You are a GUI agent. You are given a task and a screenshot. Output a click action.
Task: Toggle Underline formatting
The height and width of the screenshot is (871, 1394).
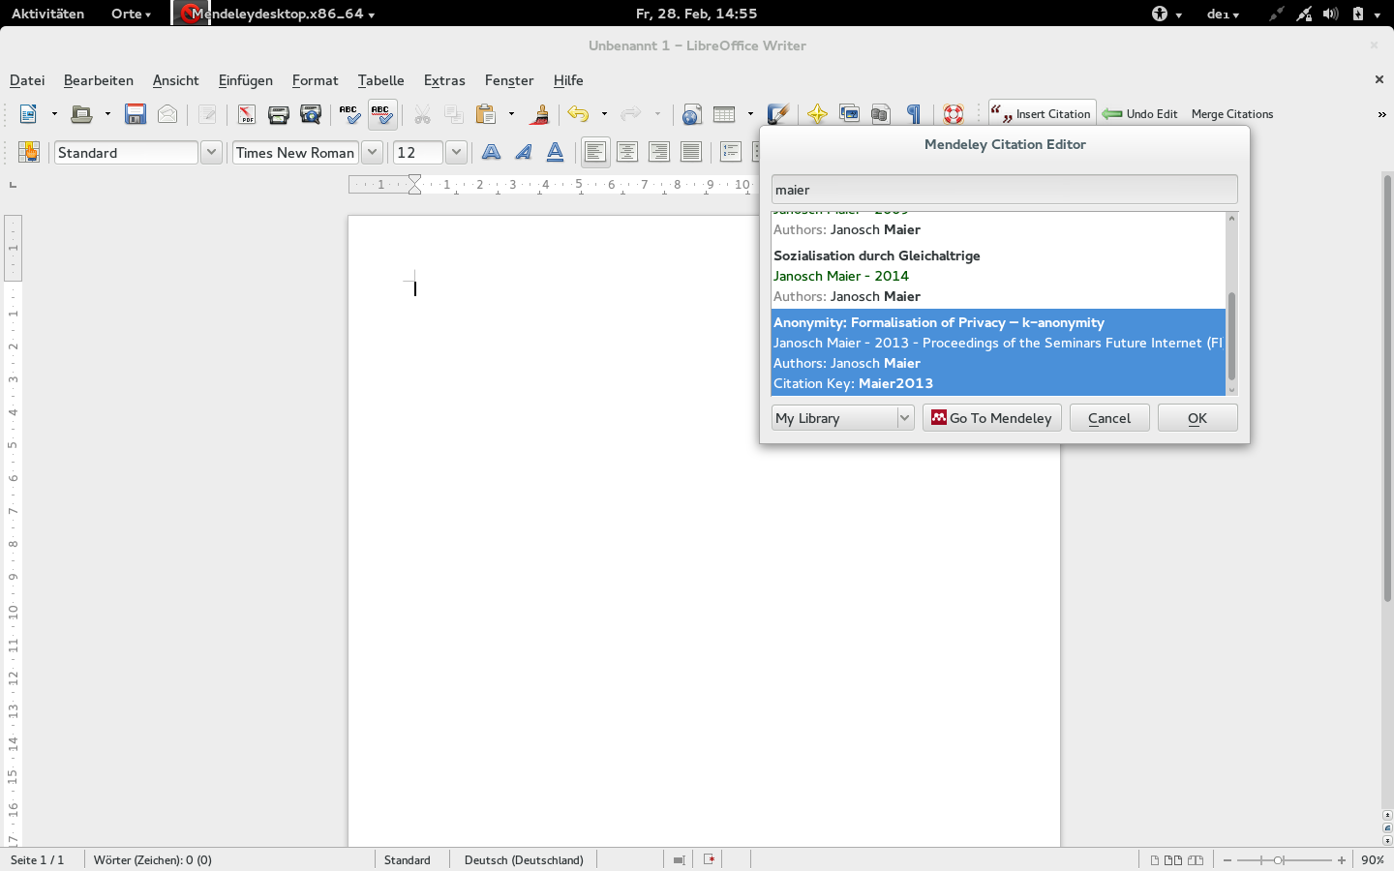tap(556, 152)
